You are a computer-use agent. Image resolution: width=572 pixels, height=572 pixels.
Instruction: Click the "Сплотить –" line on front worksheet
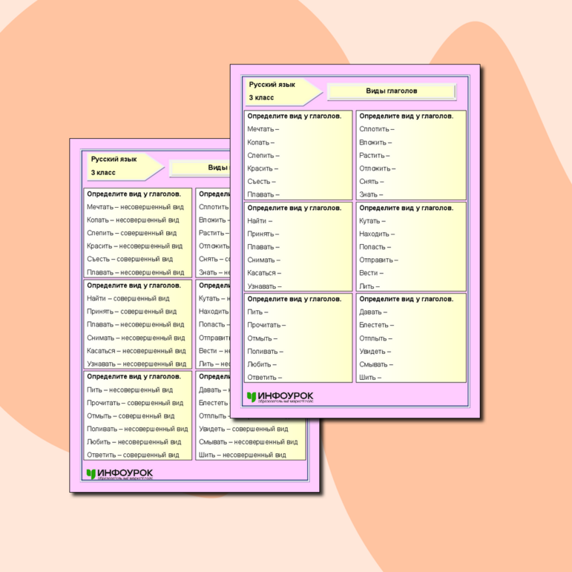[376, 129]
